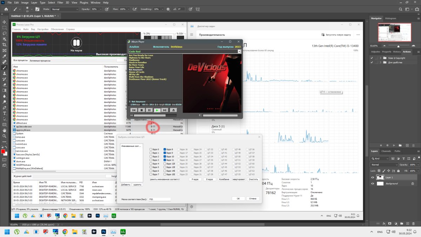This screenshot has height=237, width=421.
Task: Select the Spot Healing Brush tool
Action: pyautogui.click(x=5, y=62)
